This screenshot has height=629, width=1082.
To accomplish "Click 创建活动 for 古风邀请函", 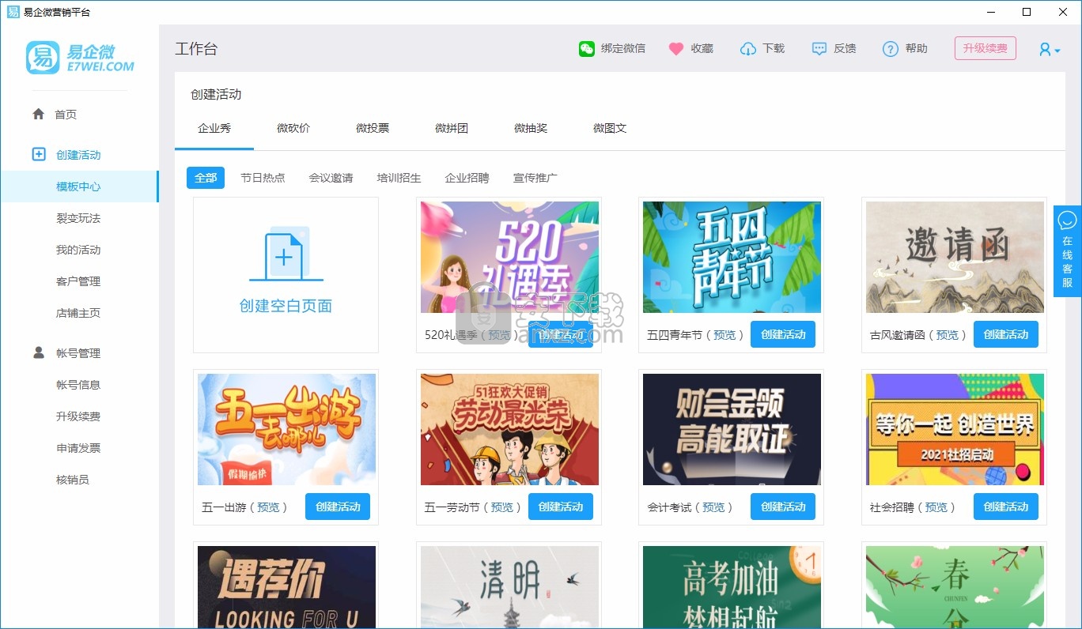I will [1006, 334].
